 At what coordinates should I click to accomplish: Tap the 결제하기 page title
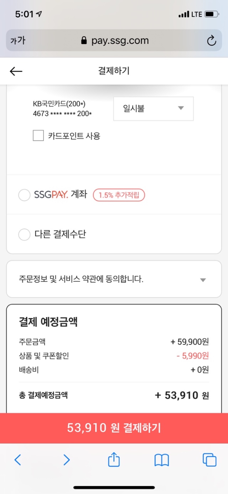tap(114, 71)
